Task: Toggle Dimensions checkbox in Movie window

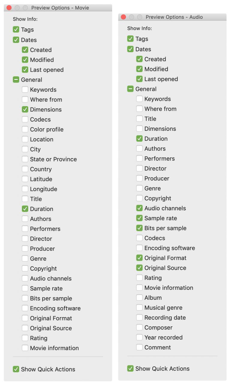Action: [x=25, y=109]
